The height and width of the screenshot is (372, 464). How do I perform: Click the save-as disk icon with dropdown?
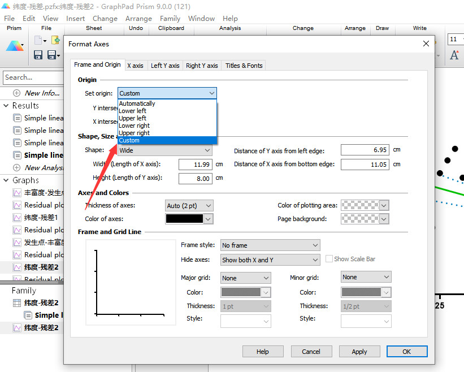[x=52, y=55]
